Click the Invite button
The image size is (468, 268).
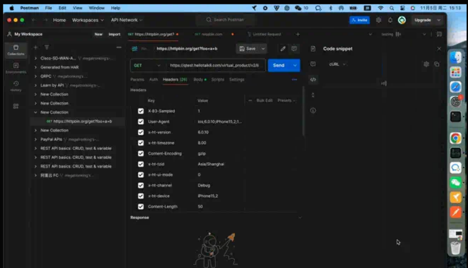(x=360, y=20)
